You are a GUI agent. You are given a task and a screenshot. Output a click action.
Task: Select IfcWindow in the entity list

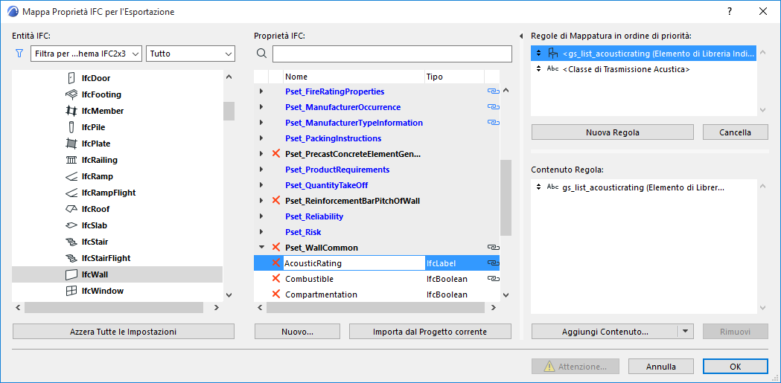coord(102,291)
